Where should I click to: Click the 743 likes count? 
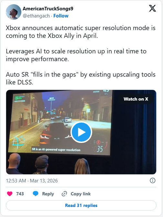[20, 194]
